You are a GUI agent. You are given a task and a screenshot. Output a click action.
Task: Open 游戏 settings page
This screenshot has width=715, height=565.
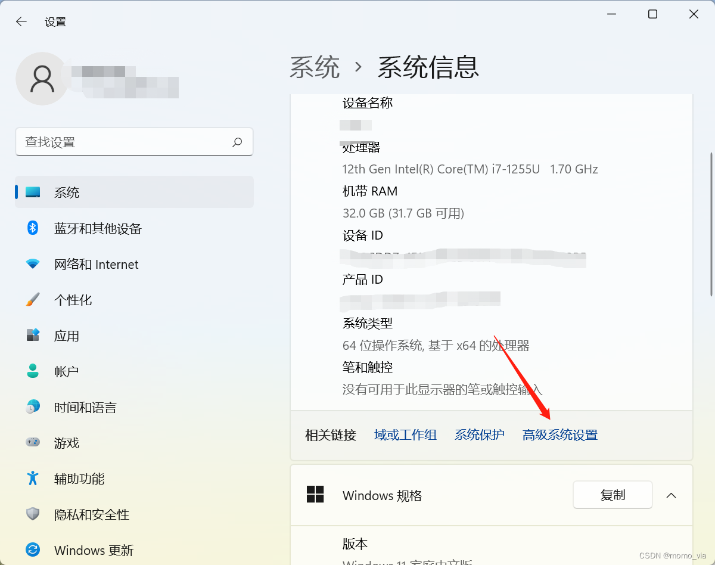coord(135,442)
